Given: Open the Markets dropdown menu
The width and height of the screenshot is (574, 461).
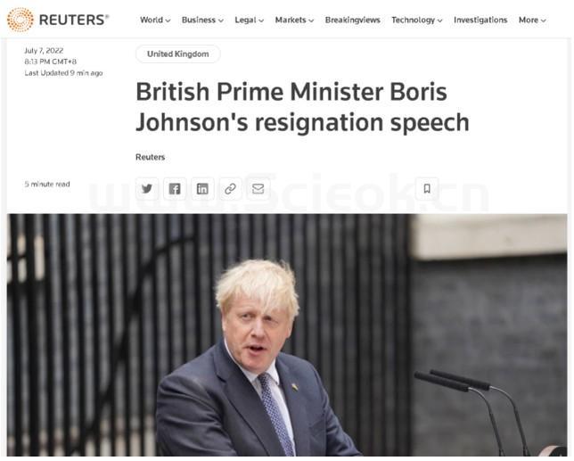Looking at the screenshot, I should tap(294, 21).
